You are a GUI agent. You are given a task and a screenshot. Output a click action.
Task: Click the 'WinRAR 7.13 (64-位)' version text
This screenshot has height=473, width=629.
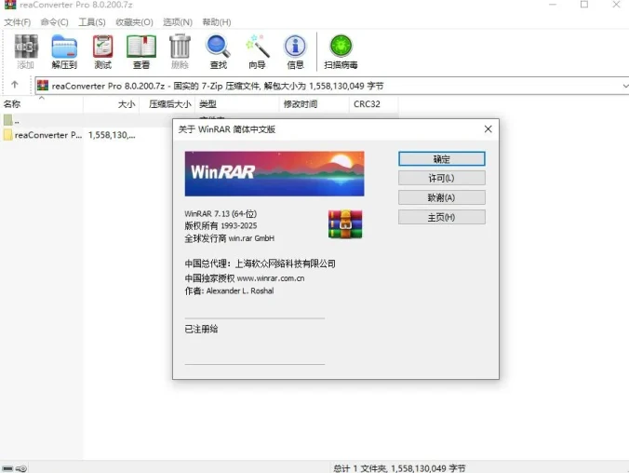(221, 213)
